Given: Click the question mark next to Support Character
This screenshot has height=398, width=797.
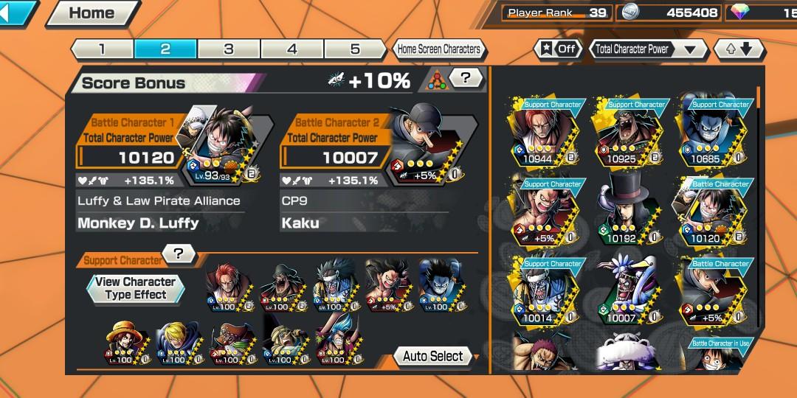Looking at the screenshot, I should pos(178,254).
